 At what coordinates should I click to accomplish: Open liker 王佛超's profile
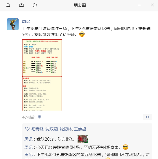(x=80, y=129)
